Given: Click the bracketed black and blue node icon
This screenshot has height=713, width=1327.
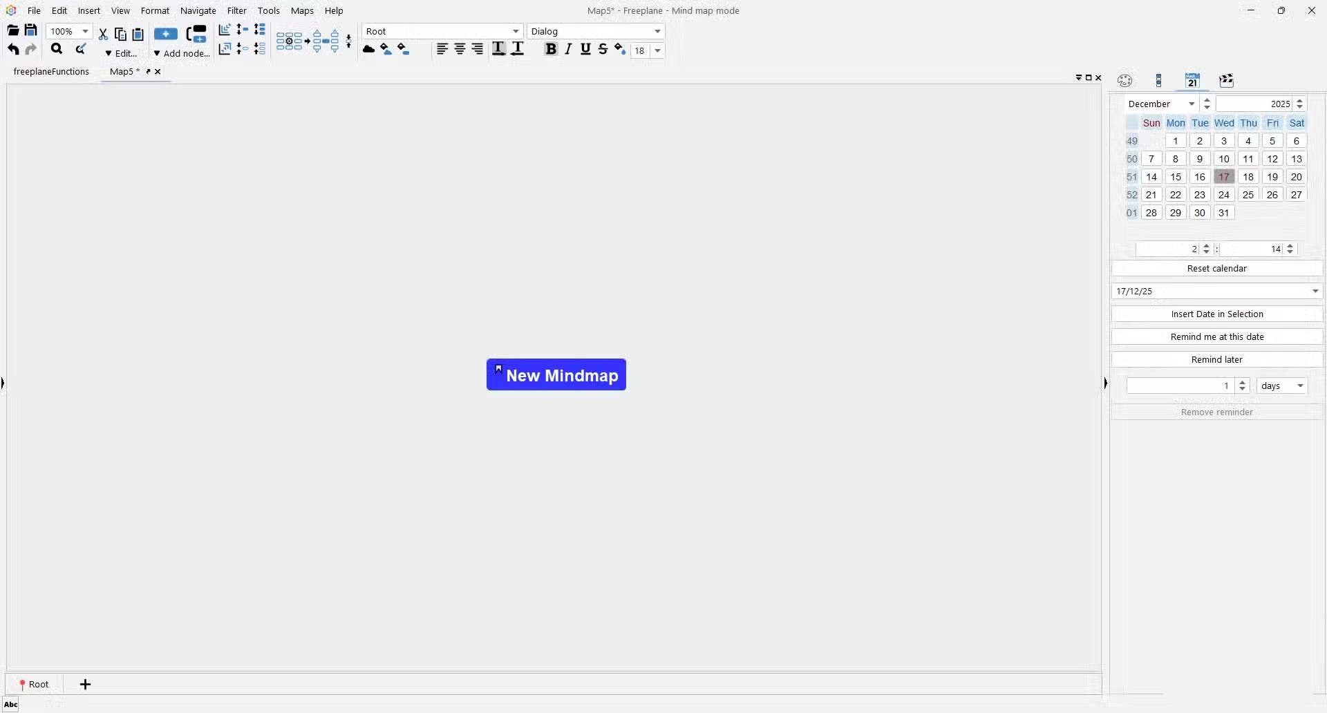Looking at the screenshot, I should click(x=197, y=34).
